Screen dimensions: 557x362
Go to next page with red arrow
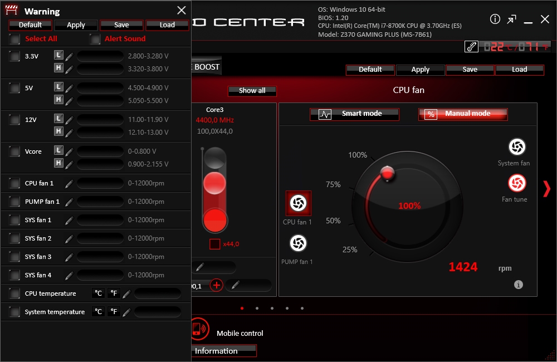click(x=546, y=189)
